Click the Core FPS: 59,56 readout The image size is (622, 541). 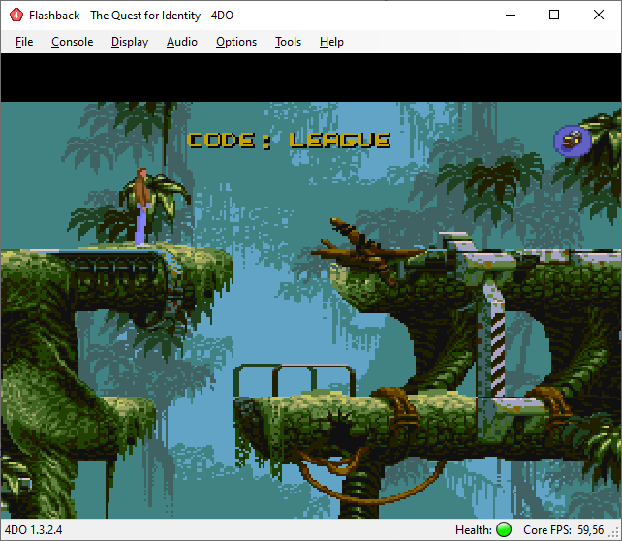(563, 530)
